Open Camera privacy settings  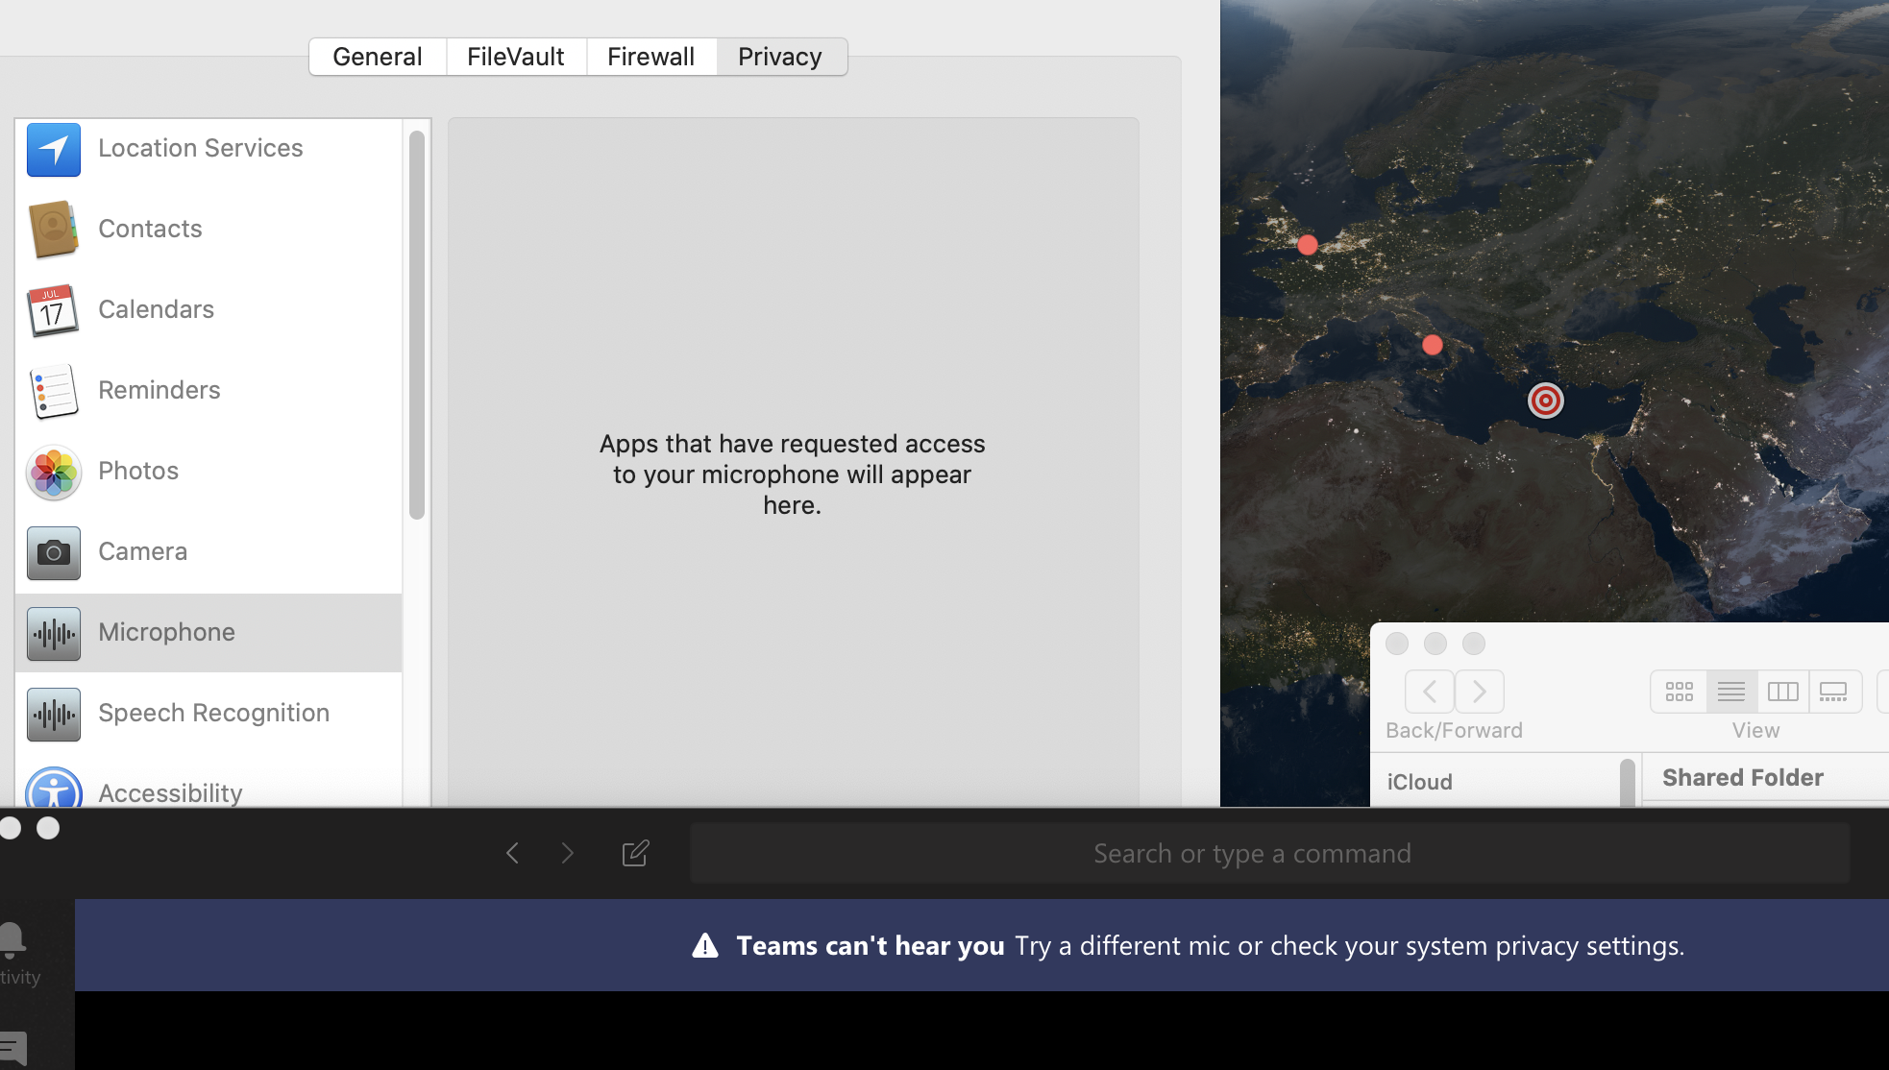click(142, 551)
